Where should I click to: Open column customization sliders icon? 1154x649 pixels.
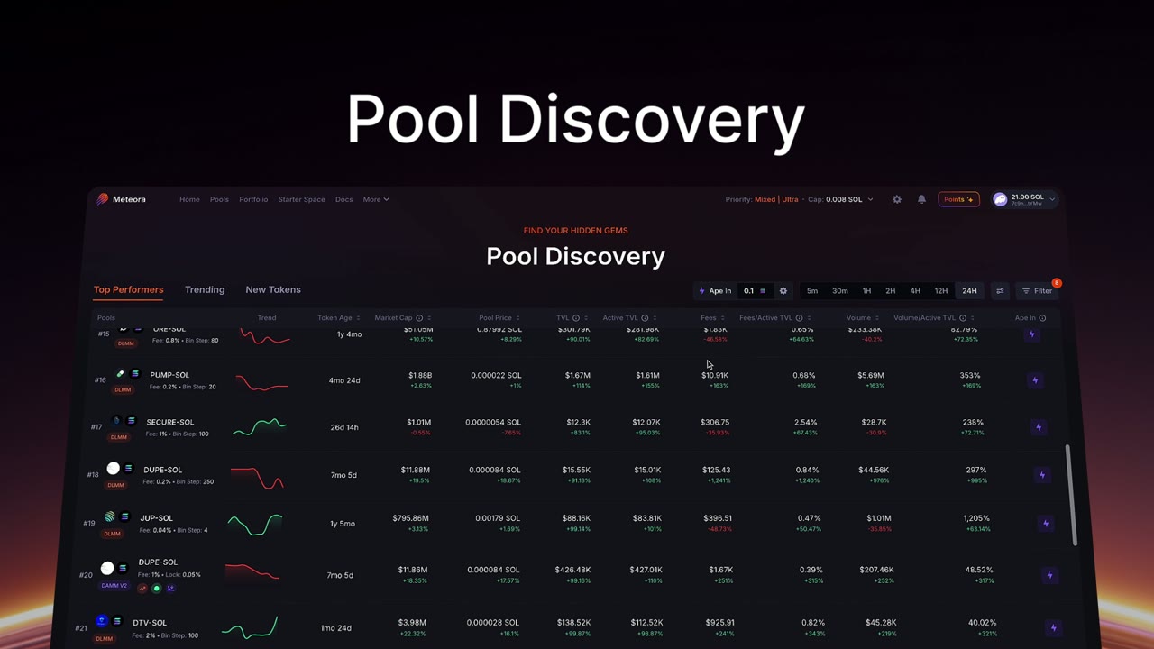pyautogui.click(x=1000, y=291)
